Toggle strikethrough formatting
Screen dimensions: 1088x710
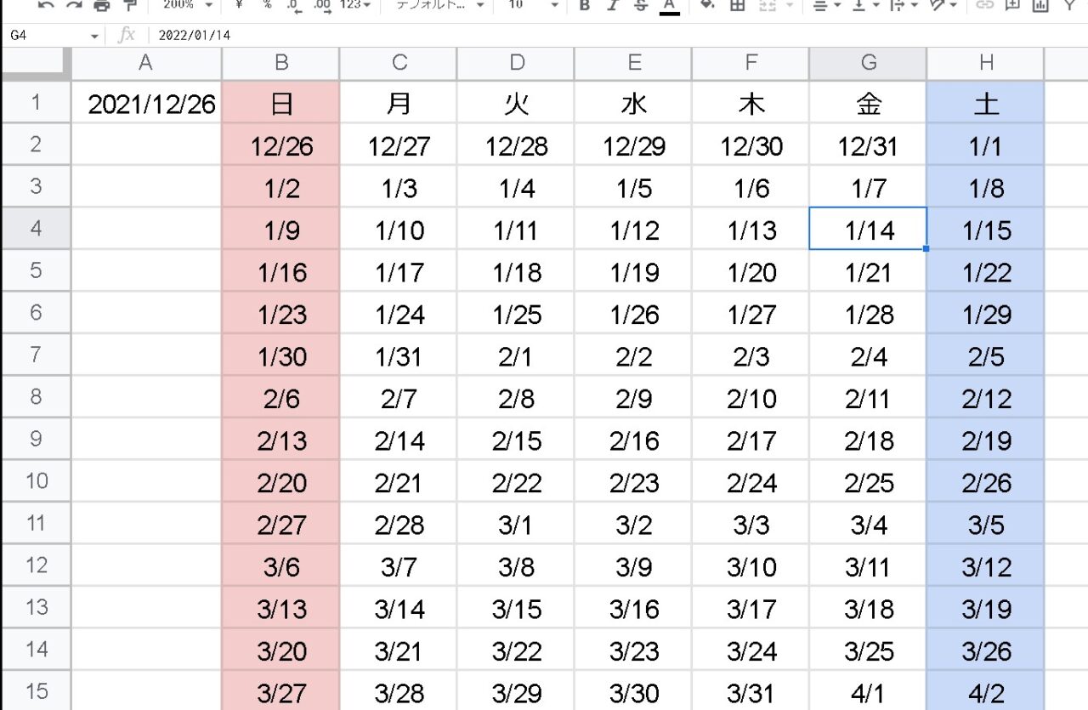(x=638, y=7)
